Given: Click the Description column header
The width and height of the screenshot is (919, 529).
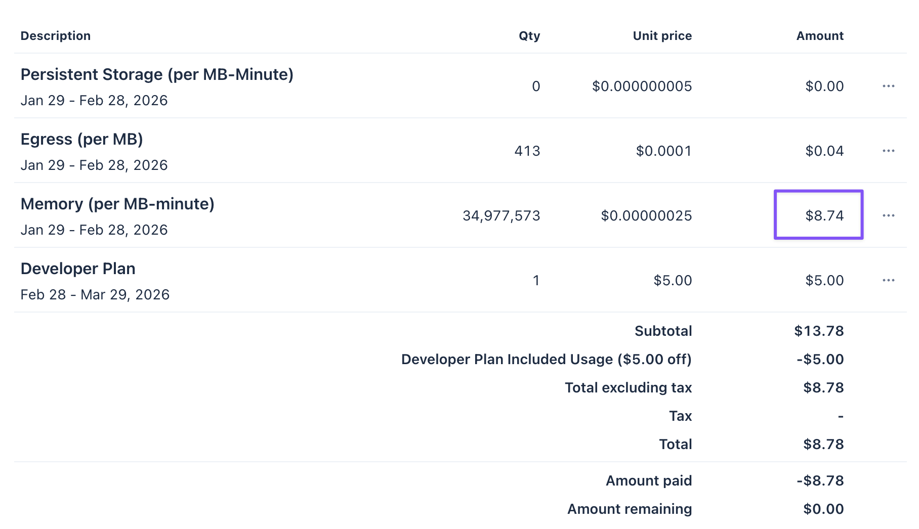Looking at the screenshot, I should pos(56,36).
